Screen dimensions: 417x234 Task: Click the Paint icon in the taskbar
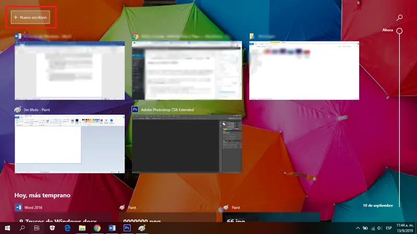pyautogui.click(x=142, y=228)
